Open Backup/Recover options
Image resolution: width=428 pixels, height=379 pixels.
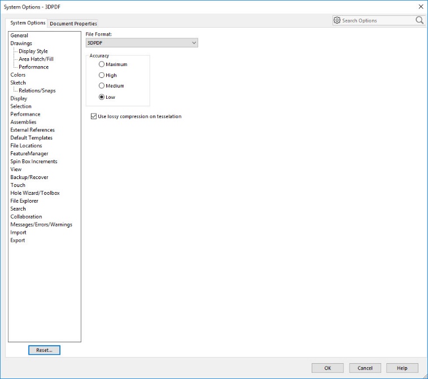29,177
